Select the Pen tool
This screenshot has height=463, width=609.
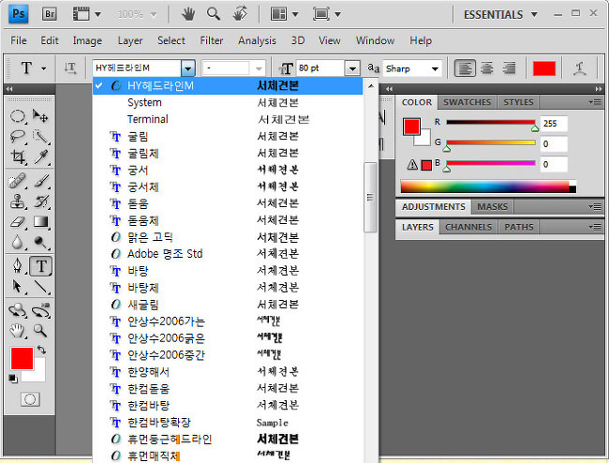[x=18, y=265]
